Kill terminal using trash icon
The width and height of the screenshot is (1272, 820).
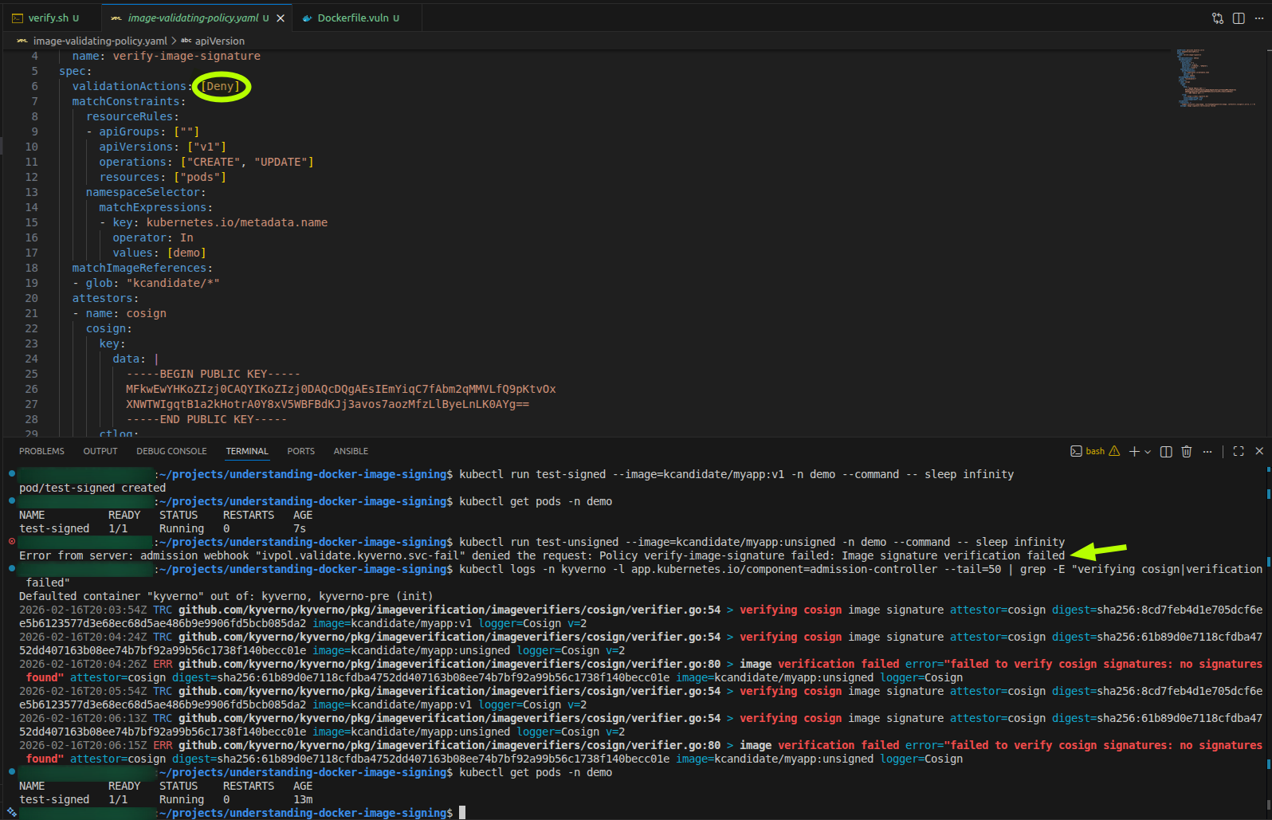(1187, 451)
